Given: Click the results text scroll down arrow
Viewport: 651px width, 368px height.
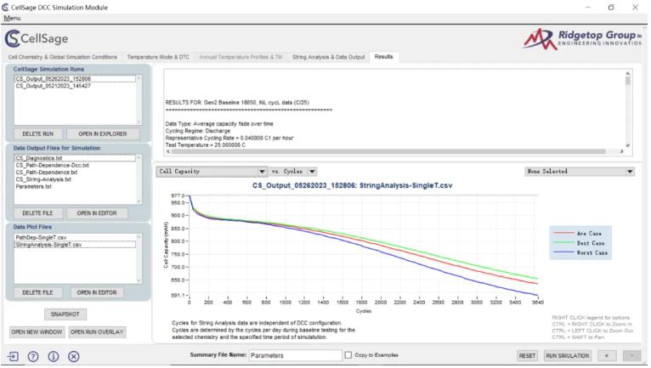Looking at the screenshot, I should 628,146.
